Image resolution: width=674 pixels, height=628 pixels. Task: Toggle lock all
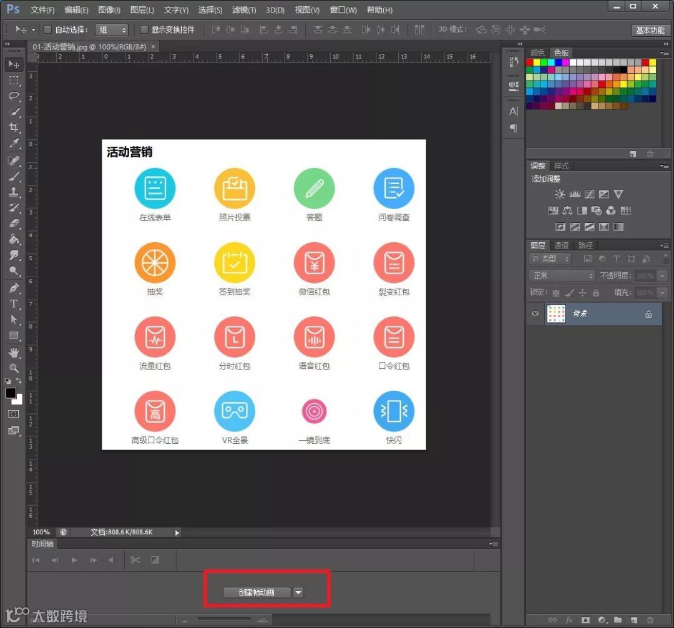pyautogui.click(x=596, y=293)
